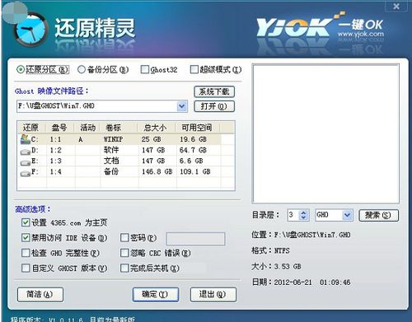Uncheck 禁用访问 IDE 设备

click(x=26, y=237)
